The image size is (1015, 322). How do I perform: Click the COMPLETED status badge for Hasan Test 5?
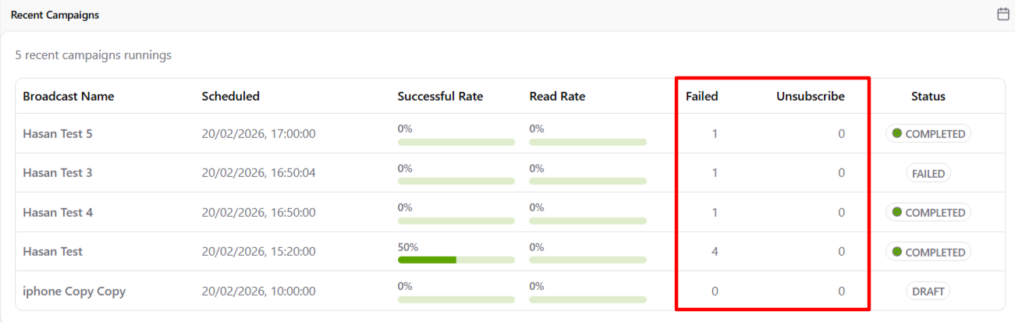click(928, 133)
